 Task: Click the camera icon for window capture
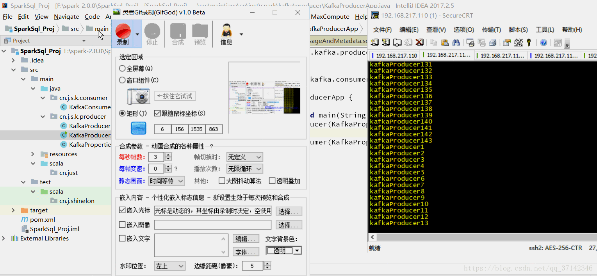click(138, 96)
